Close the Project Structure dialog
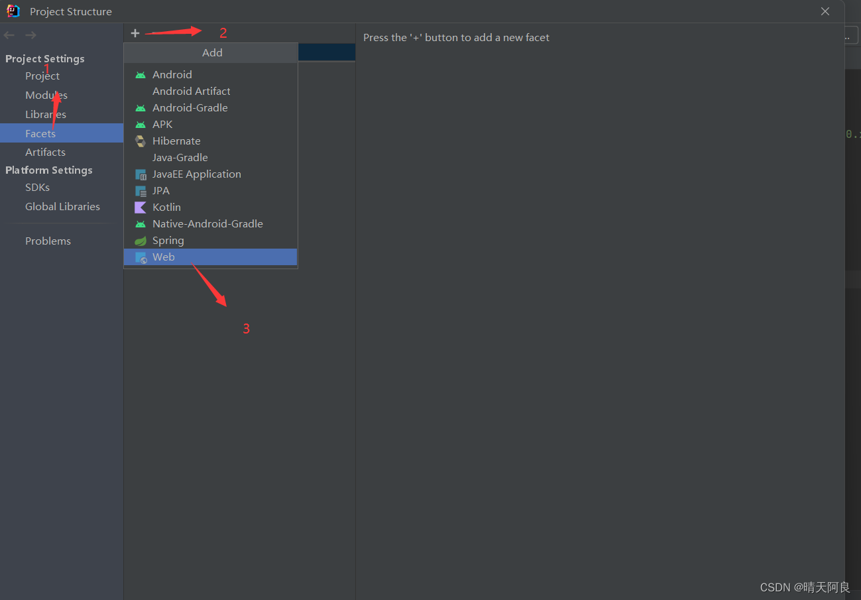Image resolution: width=861 pixels, height=600 pixels. pyautogui.click(x=825, y=11)
